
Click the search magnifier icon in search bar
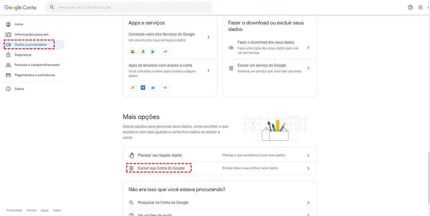52,7
